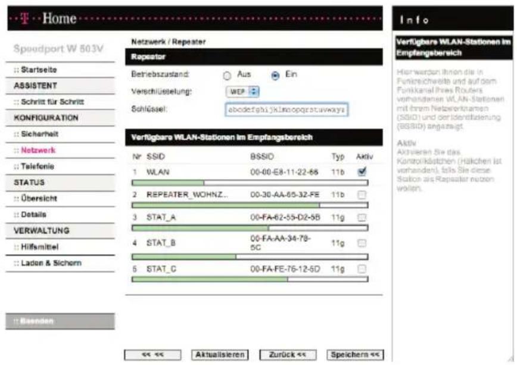Click signal strength bar of STAT_B
The height and width of the screenshot is (365, 517).
pyautogui.click(x=250, y=256)
